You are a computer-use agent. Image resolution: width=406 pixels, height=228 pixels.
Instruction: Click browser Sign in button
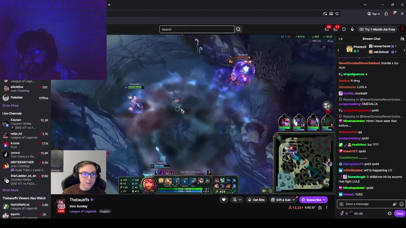374,14
